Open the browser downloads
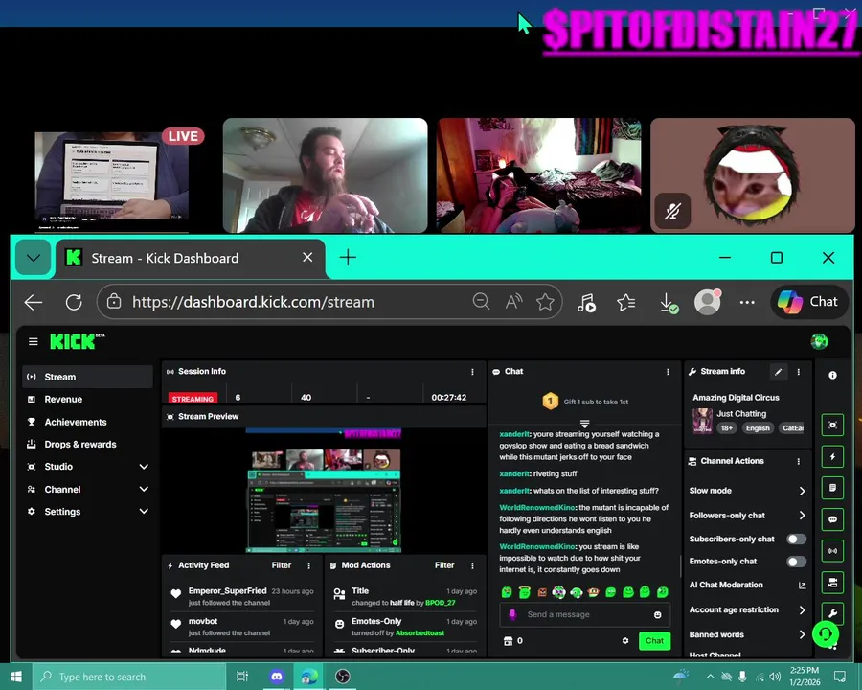The image size is (862, 690). pyautogui.click(x=668, y=302)
